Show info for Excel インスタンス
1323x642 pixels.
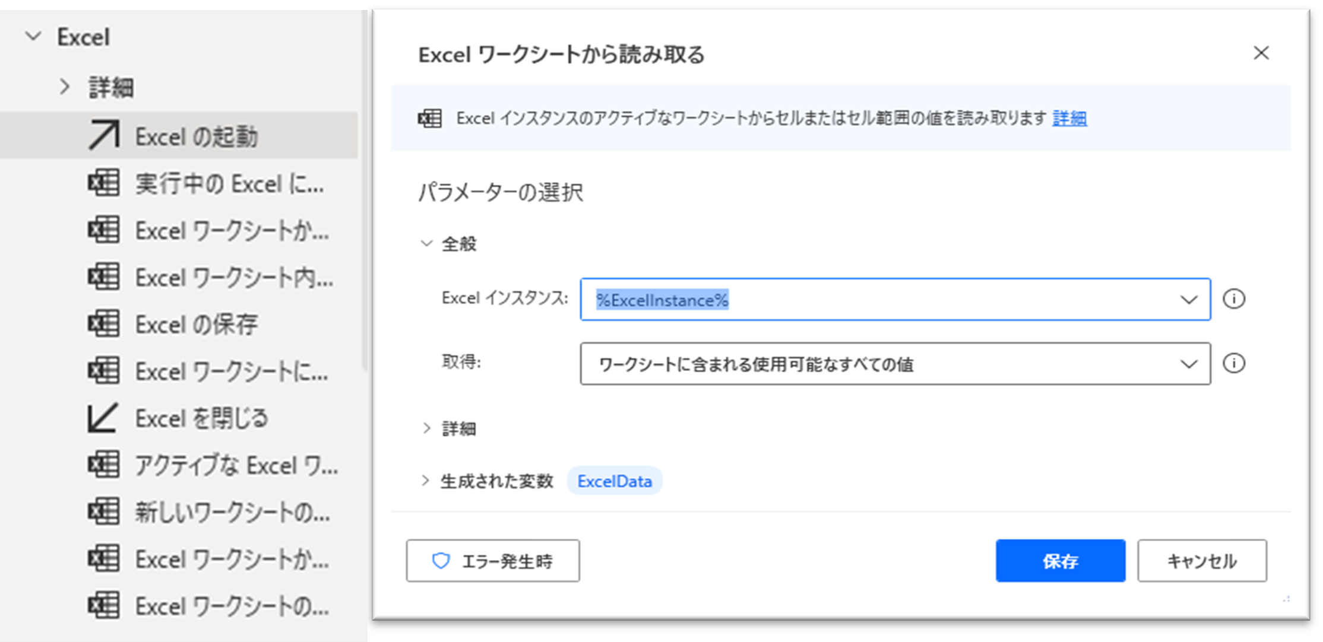tap(1234, 298)
